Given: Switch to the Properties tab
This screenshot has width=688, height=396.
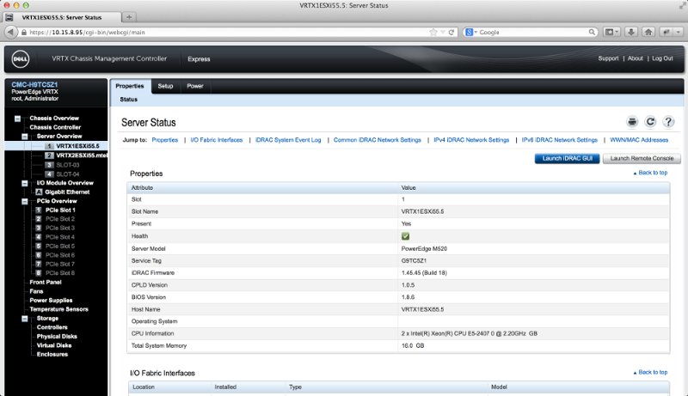Looking at the screenshot, I should coord(130,86).
